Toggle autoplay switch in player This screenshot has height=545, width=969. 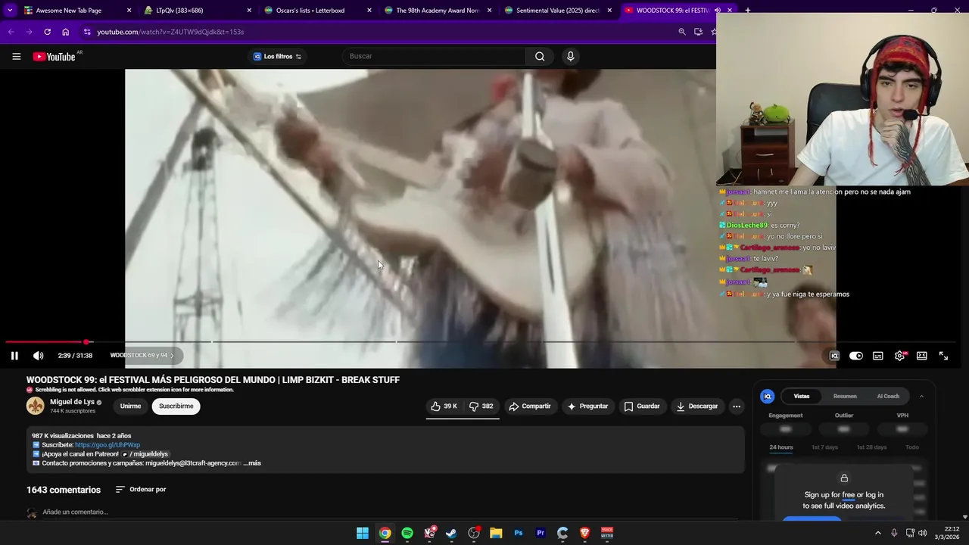(x=856, y=356)
